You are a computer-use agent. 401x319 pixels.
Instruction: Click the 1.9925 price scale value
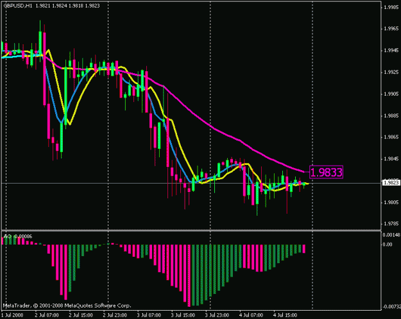click(x=391, y=72)
